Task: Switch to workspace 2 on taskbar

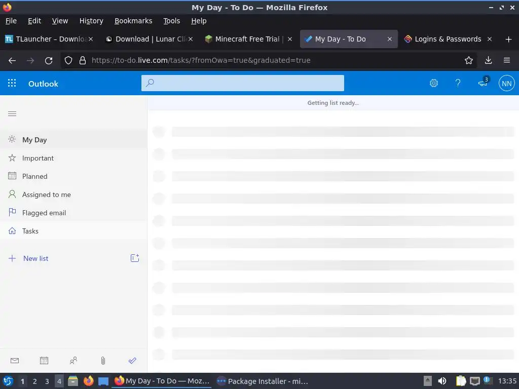Action: point(35,381)
